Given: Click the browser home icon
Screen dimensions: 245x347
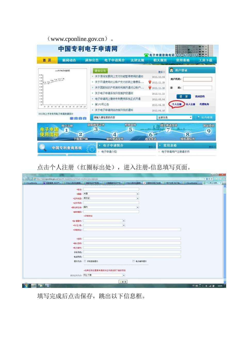Looking at the screenshot, I should [x=217, y=179].
